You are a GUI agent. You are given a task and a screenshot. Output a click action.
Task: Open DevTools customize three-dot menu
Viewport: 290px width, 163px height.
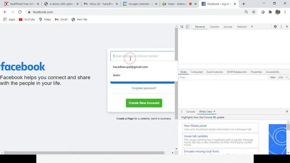click(281, 27)
